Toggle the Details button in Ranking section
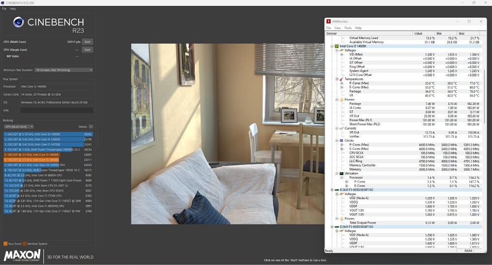The image size is (492, 265). (x=91, y=127)
